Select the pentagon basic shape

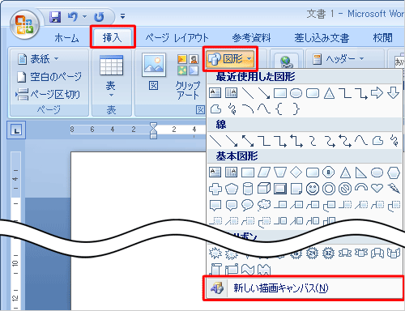coord(232,189)
